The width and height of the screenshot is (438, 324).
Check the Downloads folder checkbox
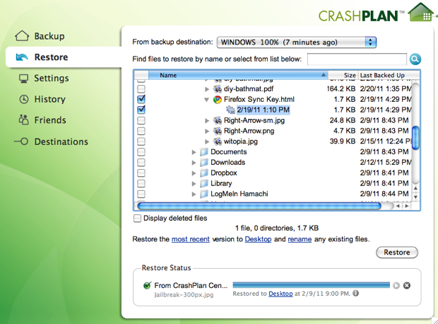(141, 163)
